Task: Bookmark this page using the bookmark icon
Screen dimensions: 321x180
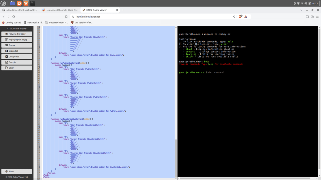Action: point(66,16)
